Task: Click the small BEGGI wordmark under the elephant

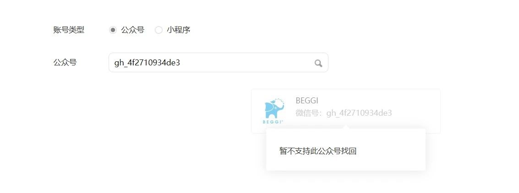Action: tap(273, 122)
